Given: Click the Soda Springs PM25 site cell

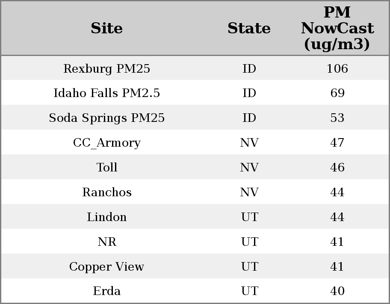Looking at the screenshot, I should click(x=106, y=118).
